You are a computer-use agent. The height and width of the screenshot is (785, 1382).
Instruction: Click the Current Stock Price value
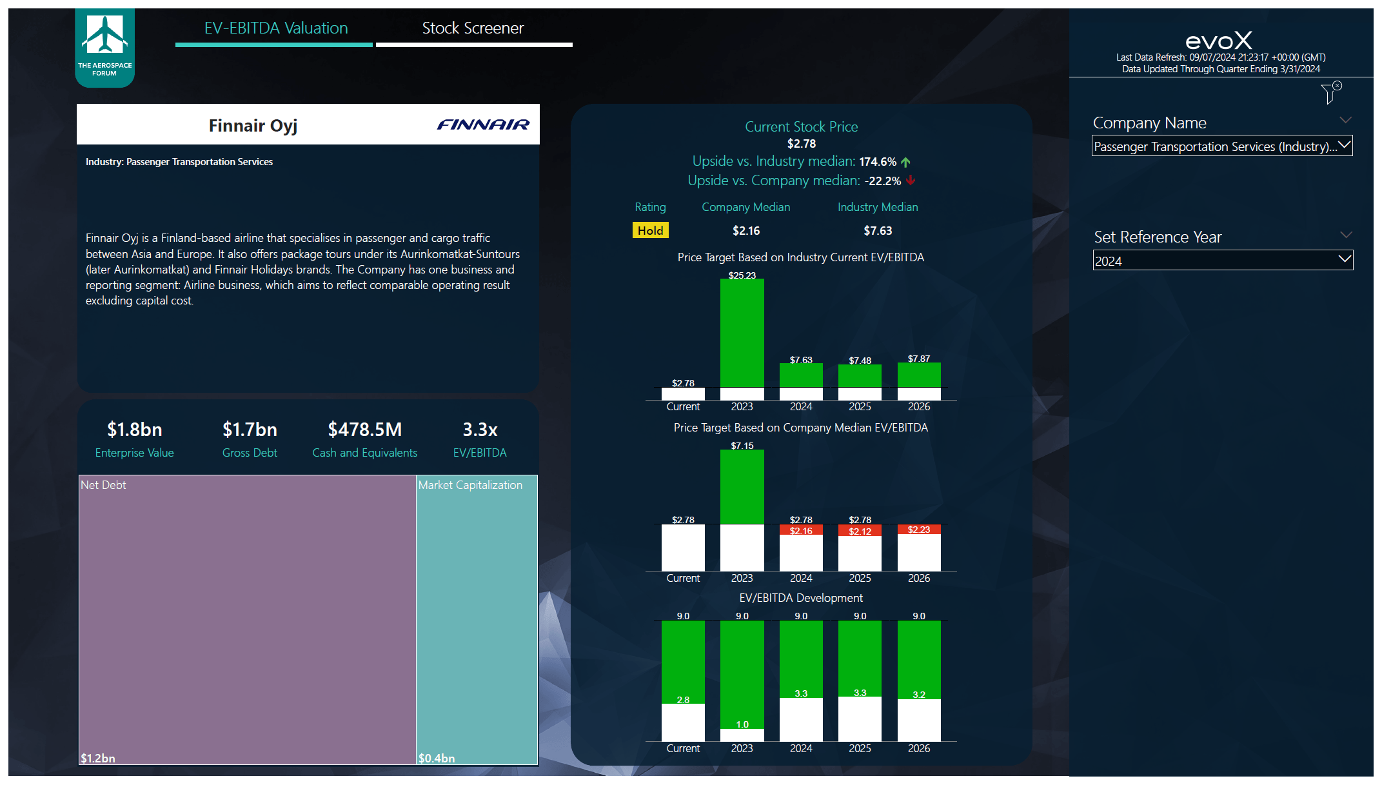[x=801, y=143]
